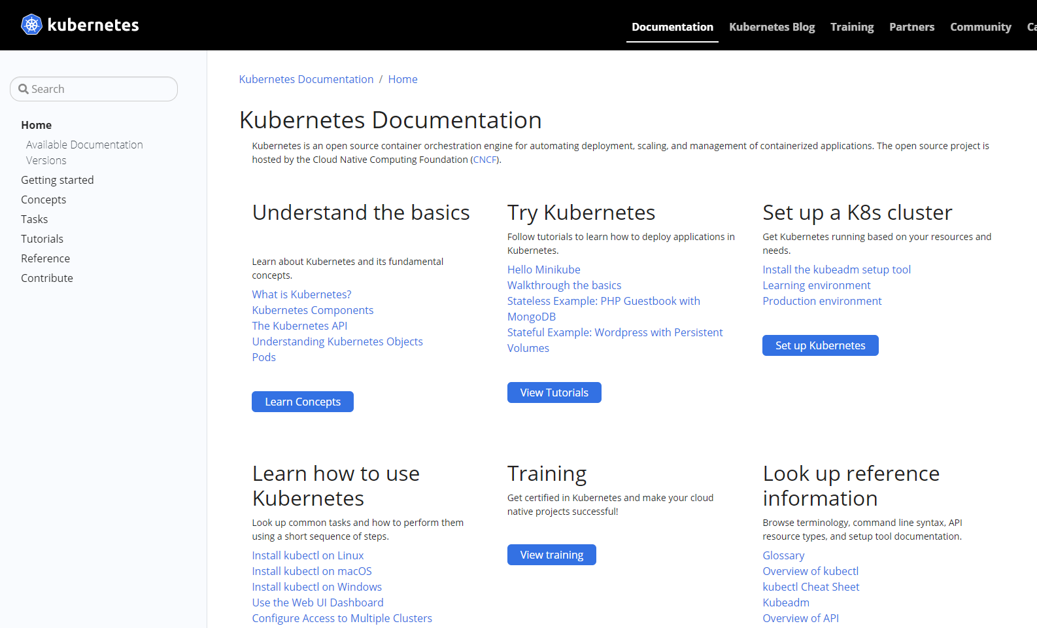The height and width of the screenshot is (628, 1037).
Task: Follow the CNCF link
Action: (x=484, y=160)
